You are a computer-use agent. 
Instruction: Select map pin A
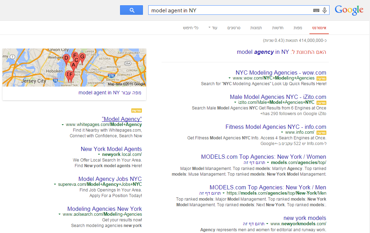(73, 65)
